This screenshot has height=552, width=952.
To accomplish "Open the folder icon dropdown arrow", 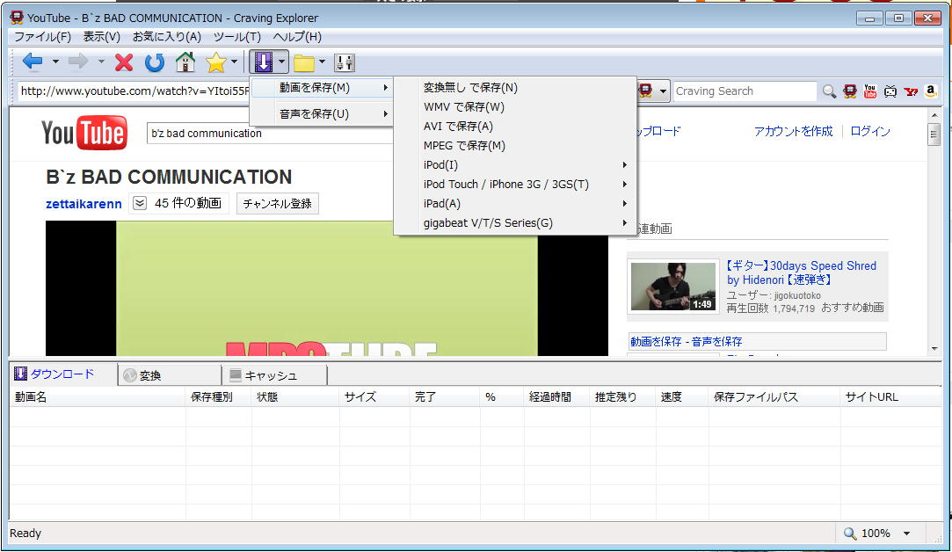I will pos(322,62).
